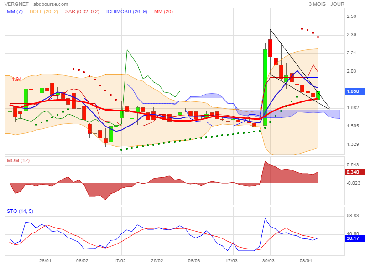Viewport: 365px width, 265px height.
Task: Click the VERGNET - abcbourse.com chart title
Action: click(36, 4)
